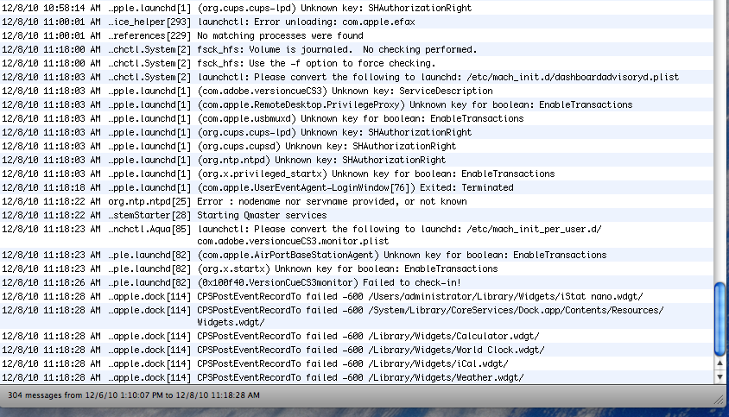Click the '…nchctl.Aqua[85]' sender text
Image resolution: width=729 pixels, height=417 pixels.
(149, 229)
